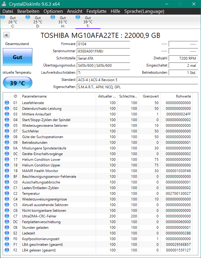Open the Bearbeiten menu
This screenshot has height=258, width=201.
point(28,11)
